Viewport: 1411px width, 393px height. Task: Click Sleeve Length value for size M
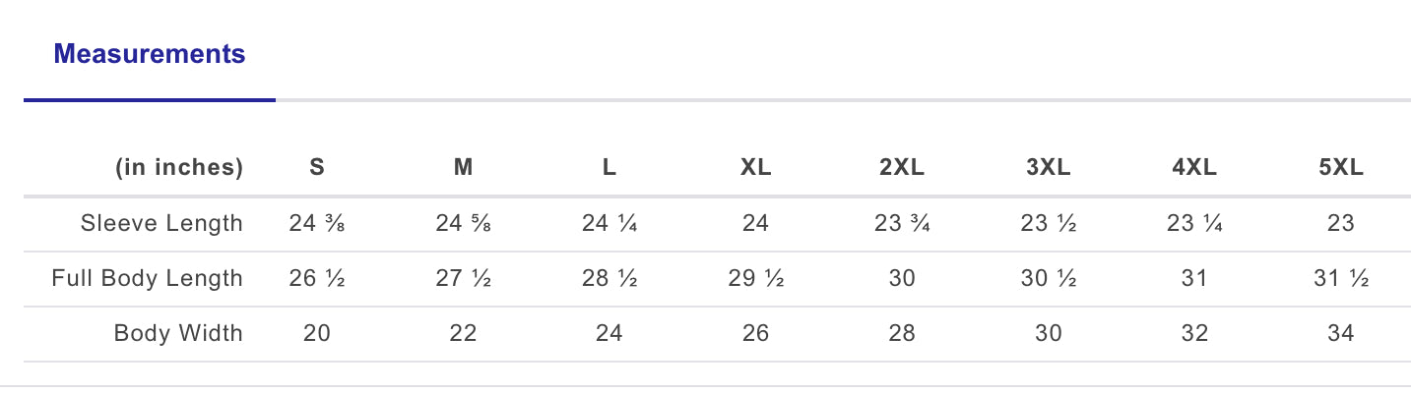(463, 223)
